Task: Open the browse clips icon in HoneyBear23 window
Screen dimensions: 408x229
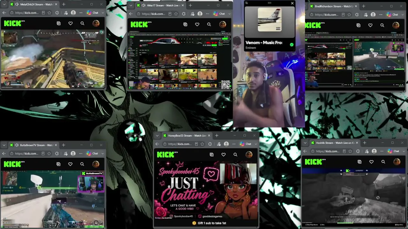Action: coord(212,155)
